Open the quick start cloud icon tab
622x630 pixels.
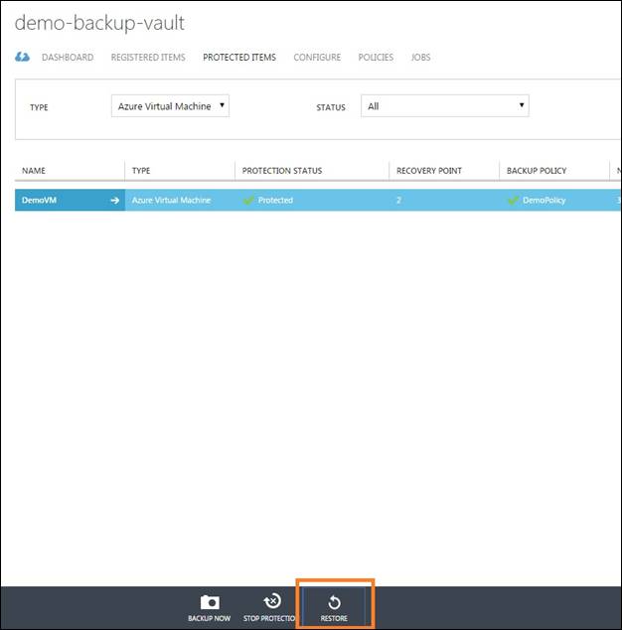coord(22,57)
